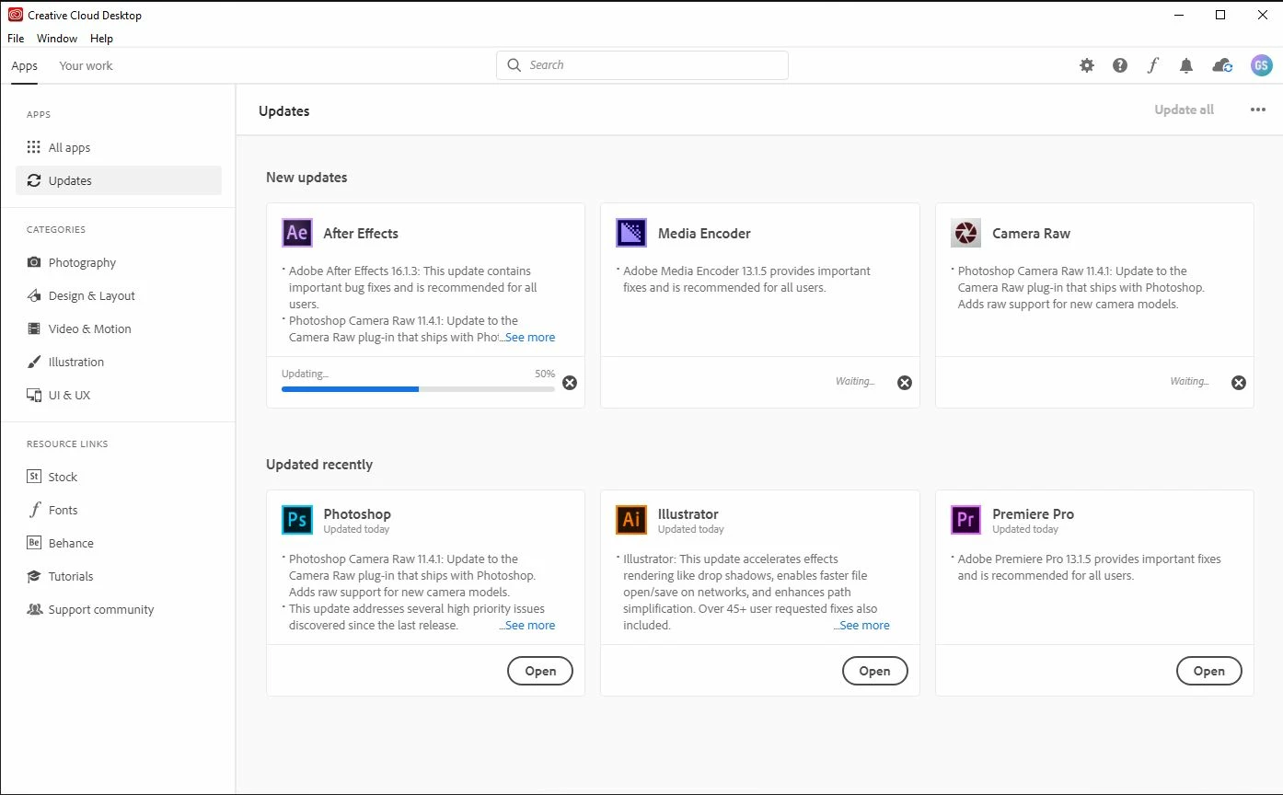The image size is (1283, 795).
Task: Open the GS account avatar
Action: [x=1261, y=65]
